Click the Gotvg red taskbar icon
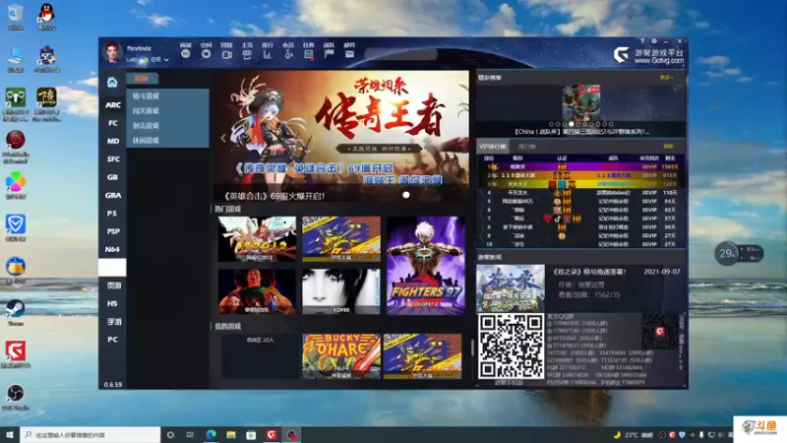The width and height of the screenshot is (787, 443). tap(272, 435)
